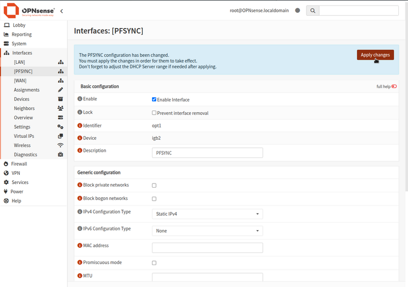Click the medkit icon beside Diagnostics

click(x=60, y=154)
